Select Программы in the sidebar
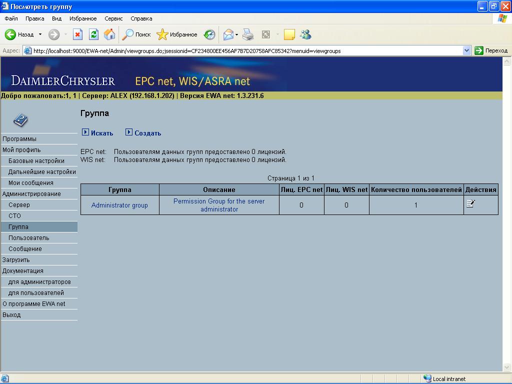Image resolution: width=512 pixels, height=384 pixels. [39, 139]
